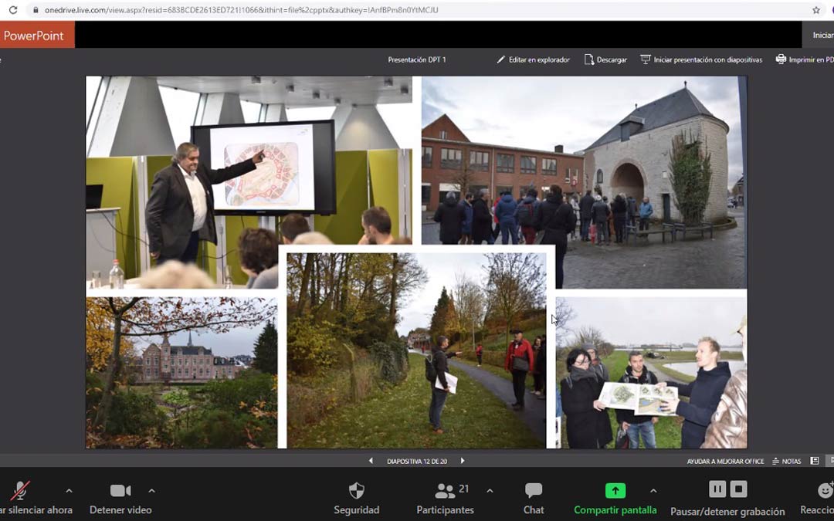The width and height of the screenshot is (834, 521).
Task: Click Editar en explorador
Action: pos(539,59)
